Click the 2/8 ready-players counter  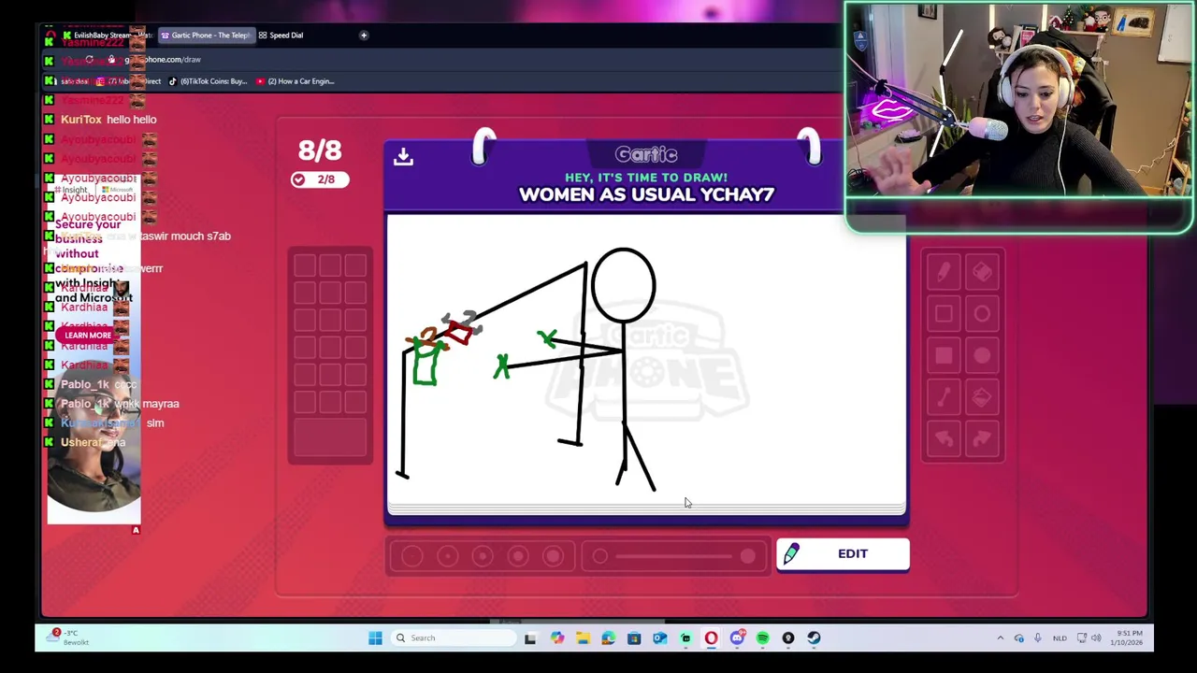coord(320,179)
